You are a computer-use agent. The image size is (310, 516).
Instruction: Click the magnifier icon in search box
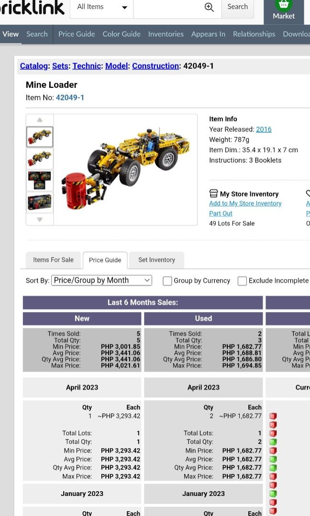coord(209,7)
